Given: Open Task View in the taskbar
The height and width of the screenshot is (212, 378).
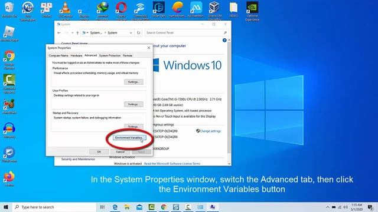Looking at the screenshot, I should click(x=102, y=207).
